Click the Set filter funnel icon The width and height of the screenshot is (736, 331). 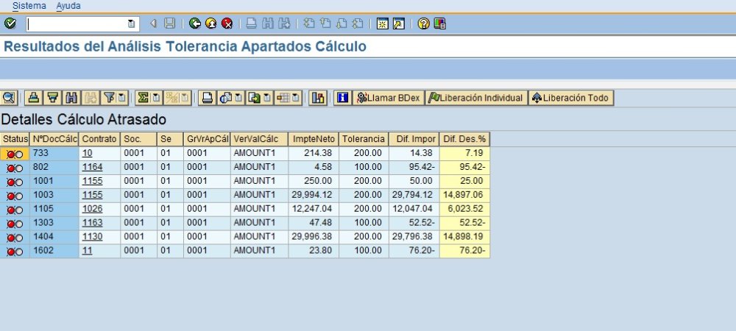[109, 98]
